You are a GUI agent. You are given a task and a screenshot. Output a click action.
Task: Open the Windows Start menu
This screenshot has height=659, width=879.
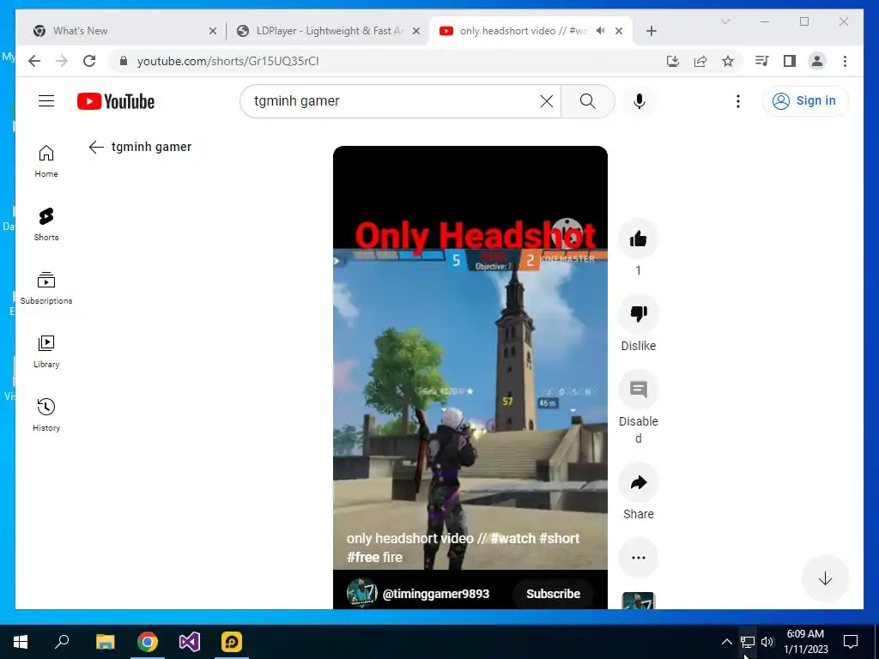point(21,642)
